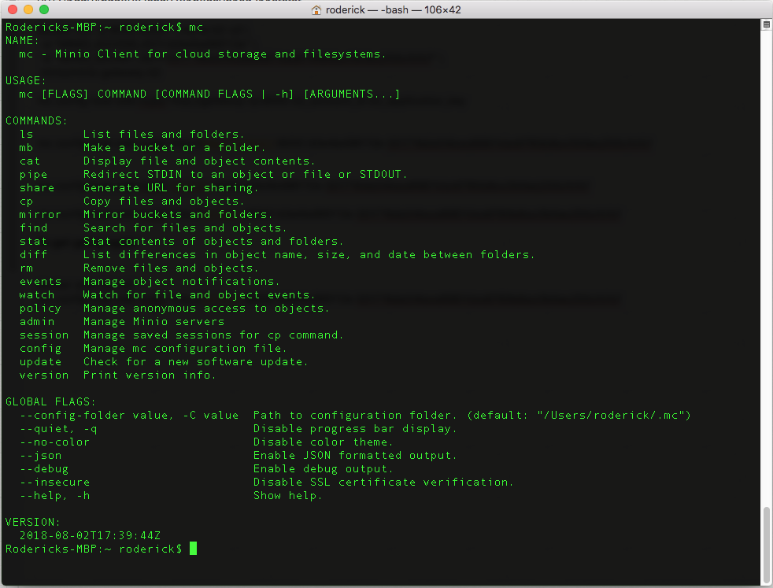The width and height of the screenshot is (773, 588).
Task: Click the home folder icon in title bar
Action: coord(316,10)
